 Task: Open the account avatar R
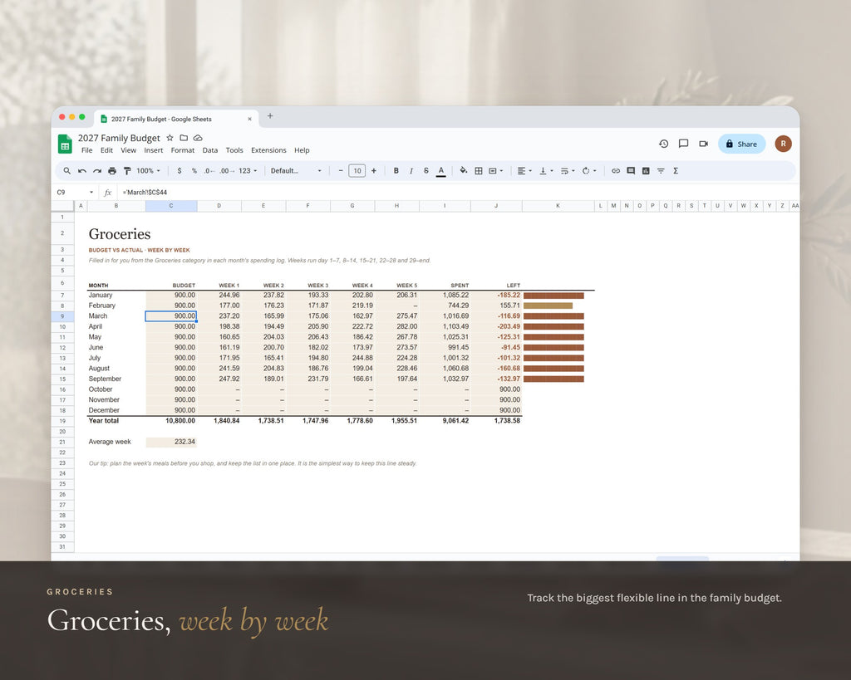[783, 144]
